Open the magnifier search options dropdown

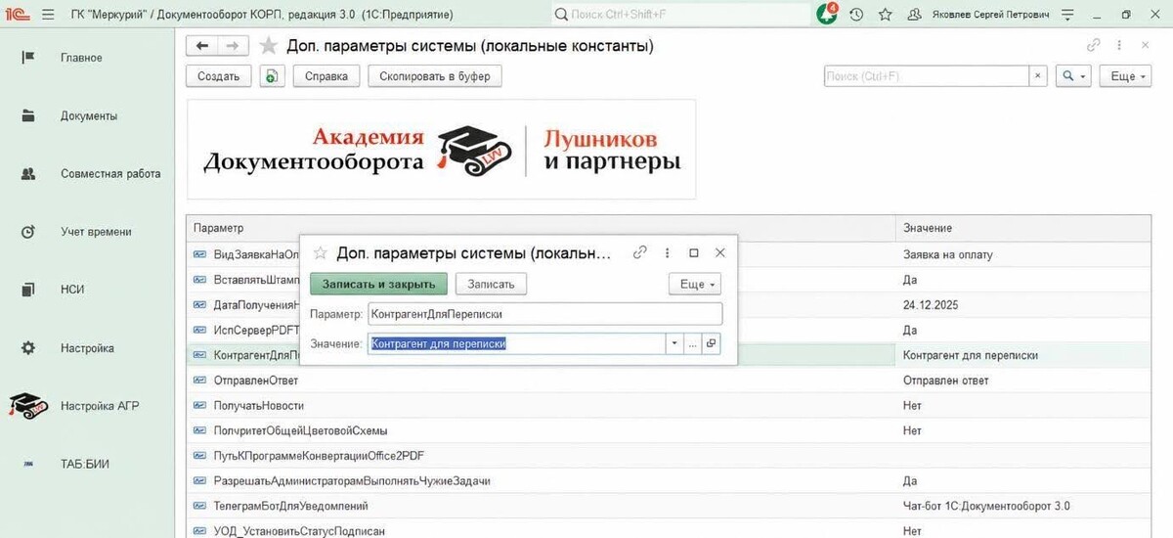click(x=1073, y=76)
